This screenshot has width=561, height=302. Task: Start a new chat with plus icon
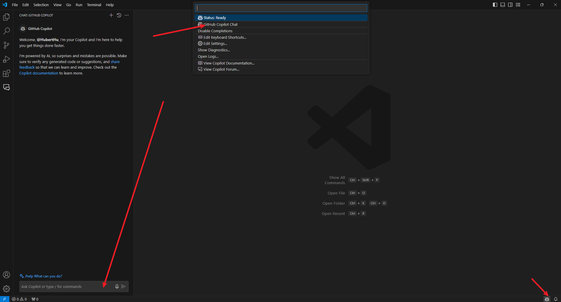(111, 15)
